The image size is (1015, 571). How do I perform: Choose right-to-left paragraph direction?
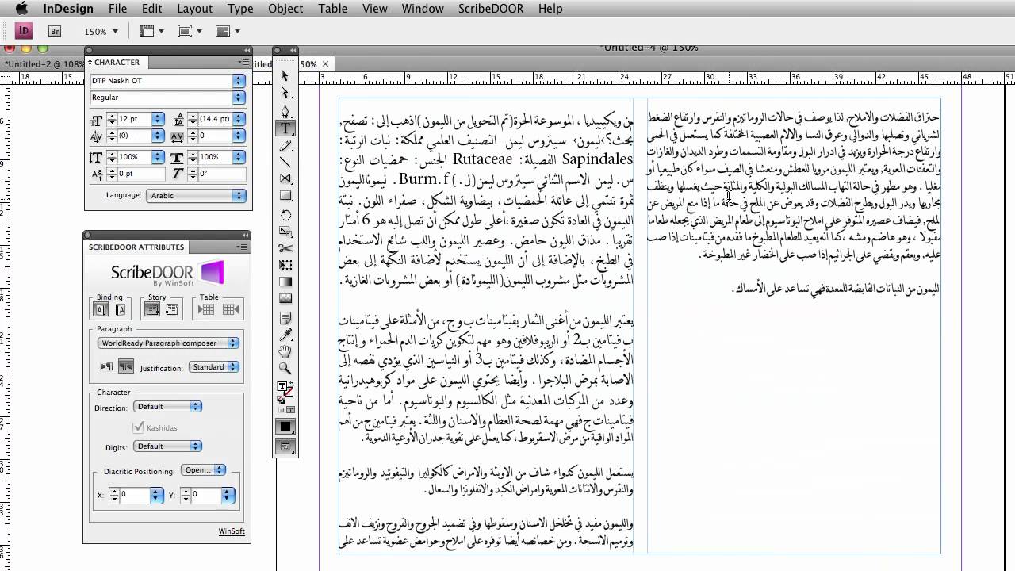[125, 366]
